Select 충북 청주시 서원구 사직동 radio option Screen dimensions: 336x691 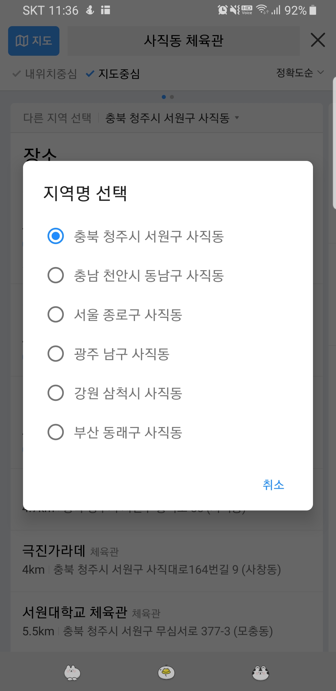pos(56,236)
